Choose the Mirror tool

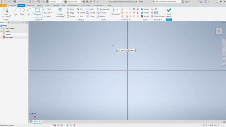tap(101, 17)
